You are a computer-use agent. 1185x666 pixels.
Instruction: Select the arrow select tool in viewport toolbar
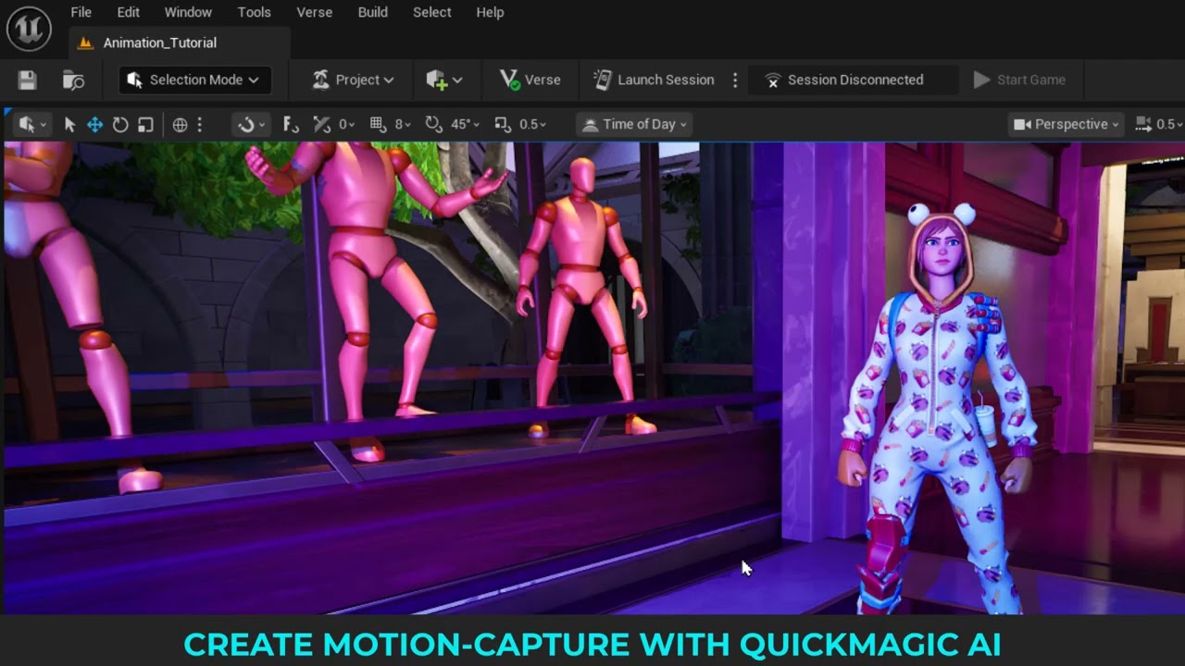pyautogui.click(x=69, y=125)
